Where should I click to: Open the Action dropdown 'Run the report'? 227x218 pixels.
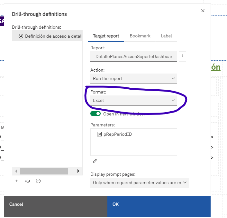click(x=134, y=79)
